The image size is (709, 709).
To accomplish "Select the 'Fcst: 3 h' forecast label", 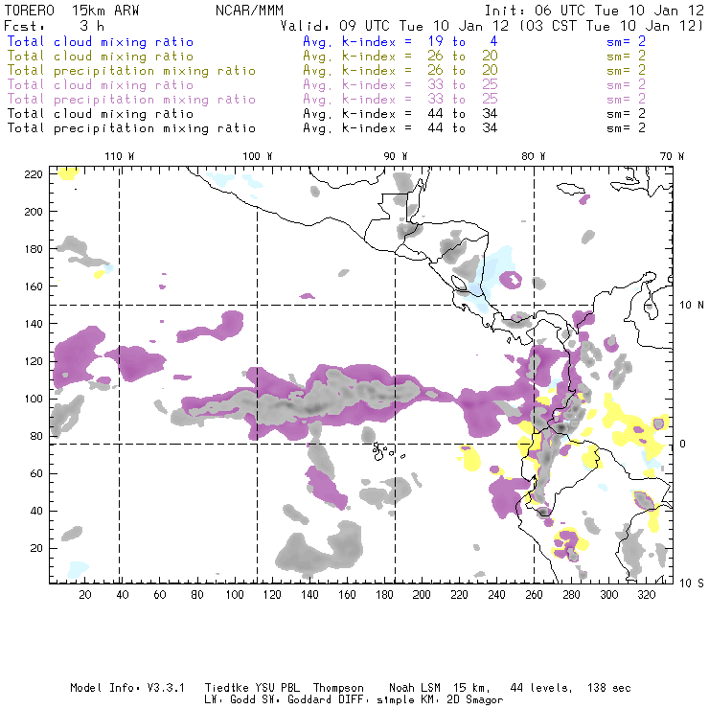I will [55, 26].
